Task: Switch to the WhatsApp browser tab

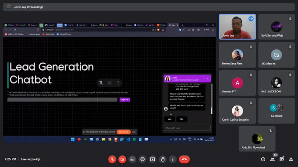Action: (10, 25)
